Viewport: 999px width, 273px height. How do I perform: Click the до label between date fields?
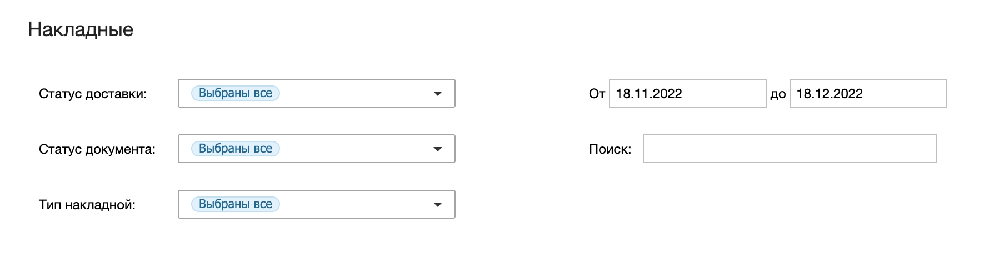(778, 94)
